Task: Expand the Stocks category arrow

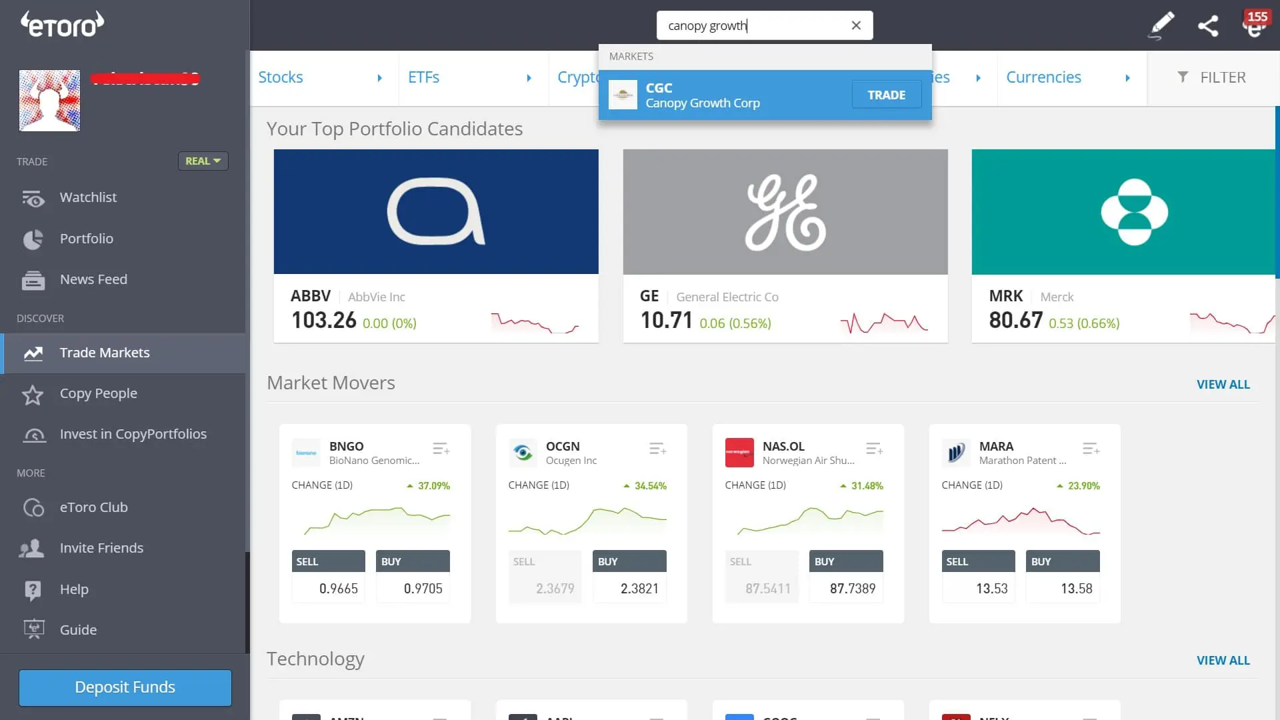Action: click(379, 78)
